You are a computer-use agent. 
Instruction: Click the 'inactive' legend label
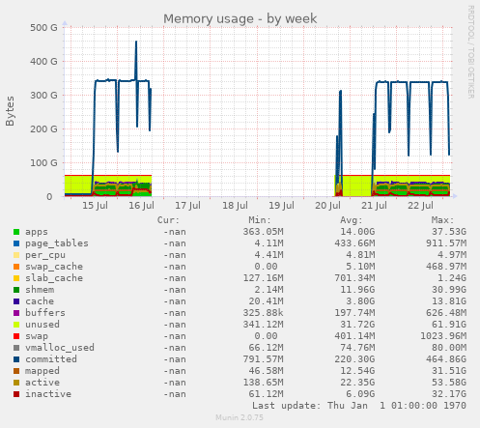tap(48, 394)
